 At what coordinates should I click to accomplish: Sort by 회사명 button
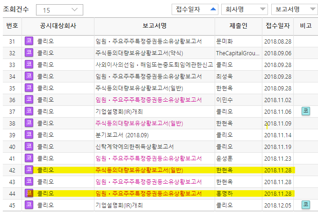[x=245, y=9]
